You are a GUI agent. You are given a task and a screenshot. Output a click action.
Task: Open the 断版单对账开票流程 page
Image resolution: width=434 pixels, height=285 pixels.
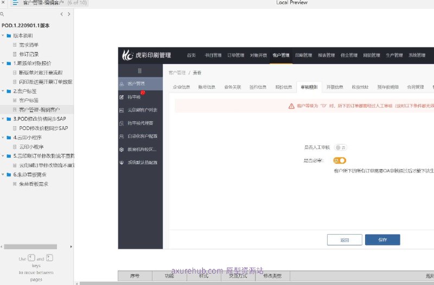pos(41,73)
